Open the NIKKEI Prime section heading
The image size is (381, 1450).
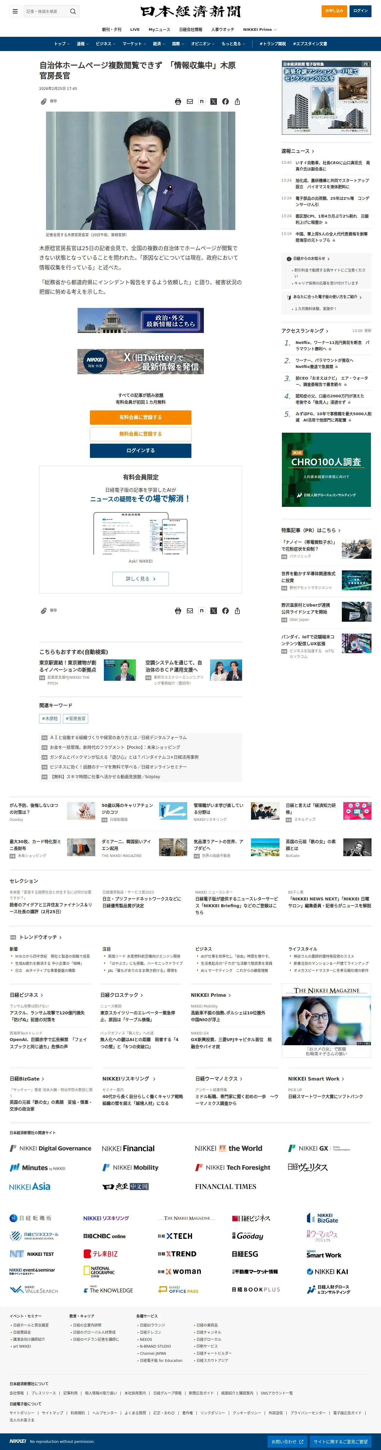(x=210, y=995)
